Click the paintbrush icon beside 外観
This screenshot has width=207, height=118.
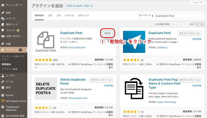point(3,44)
